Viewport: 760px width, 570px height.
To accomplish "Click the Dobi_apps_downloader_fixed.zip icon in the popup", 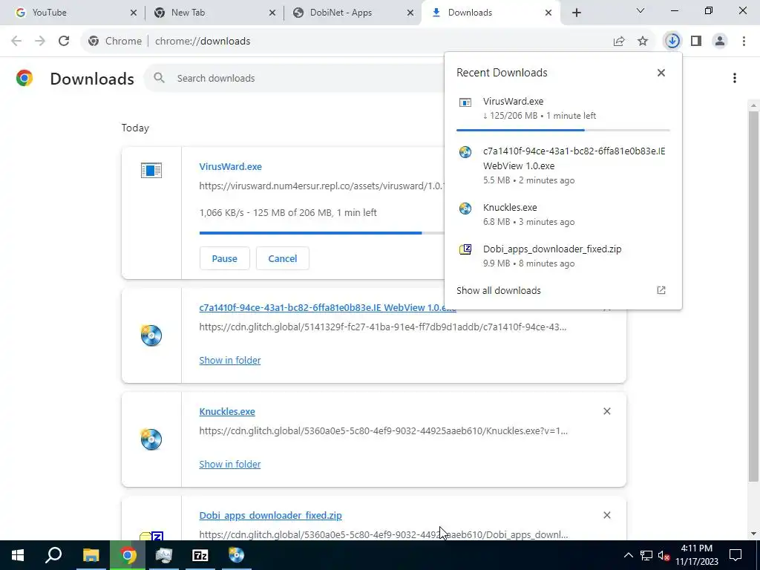I will pos(465,249).
